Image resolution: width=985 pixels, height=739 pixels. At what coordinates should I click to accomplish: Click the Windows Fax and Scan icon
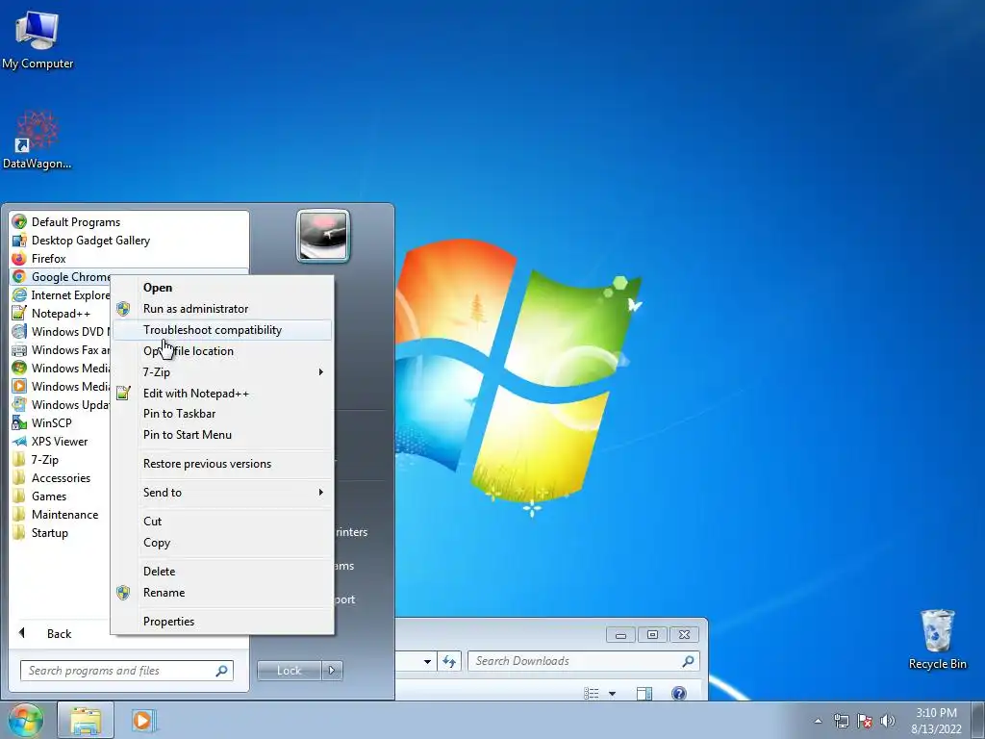coord(19,349)
